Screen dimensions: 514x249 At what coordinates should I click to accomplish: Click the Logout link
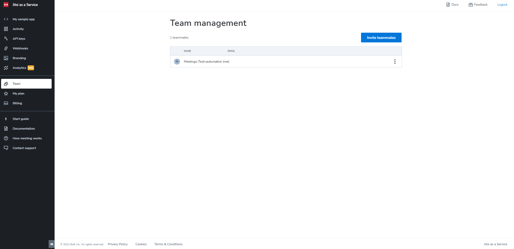coord(502,5)
